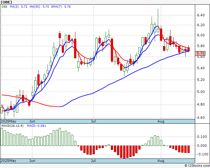Click the 5.80 price axis label
This screenshot has height=168, width=210.
[201, 46]
